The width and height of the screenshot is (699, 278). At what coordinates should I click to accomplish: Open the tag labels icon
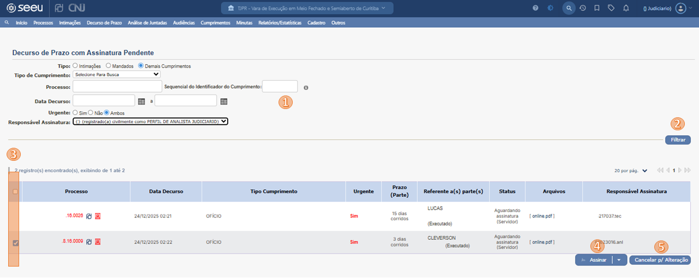tap(611, 8)
